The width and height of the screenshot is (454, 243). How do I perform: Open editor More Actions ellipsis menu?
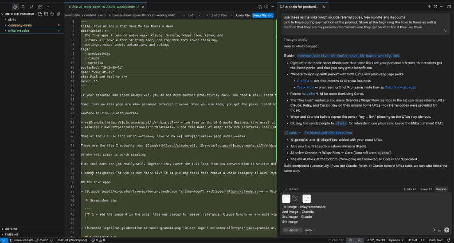point(272,7)
